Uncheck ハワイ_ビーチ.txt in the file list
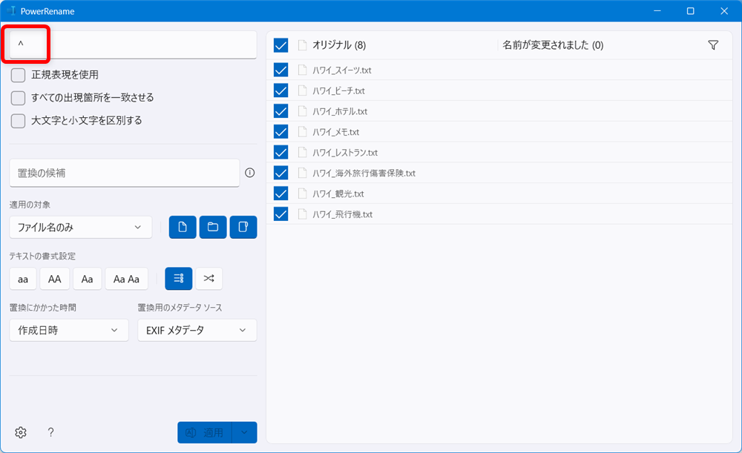The width and height of the screenshot is (742, 453). [x=280, y=90]
